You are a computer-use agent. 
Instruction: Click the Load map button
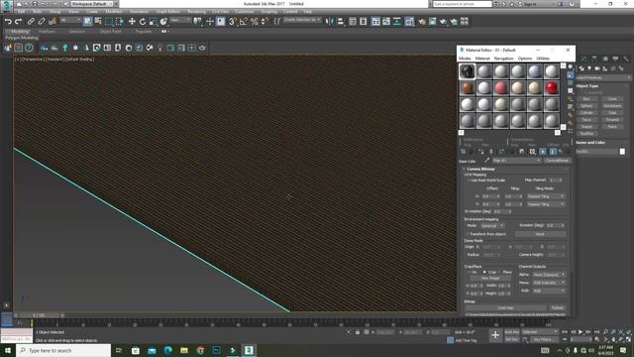(x=505, y=308)
